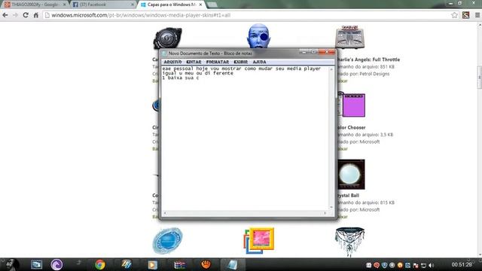Screen dimensions: 482x271
Task: Click the text 'Criado por: Petrol Designs'
Action: 363,74
